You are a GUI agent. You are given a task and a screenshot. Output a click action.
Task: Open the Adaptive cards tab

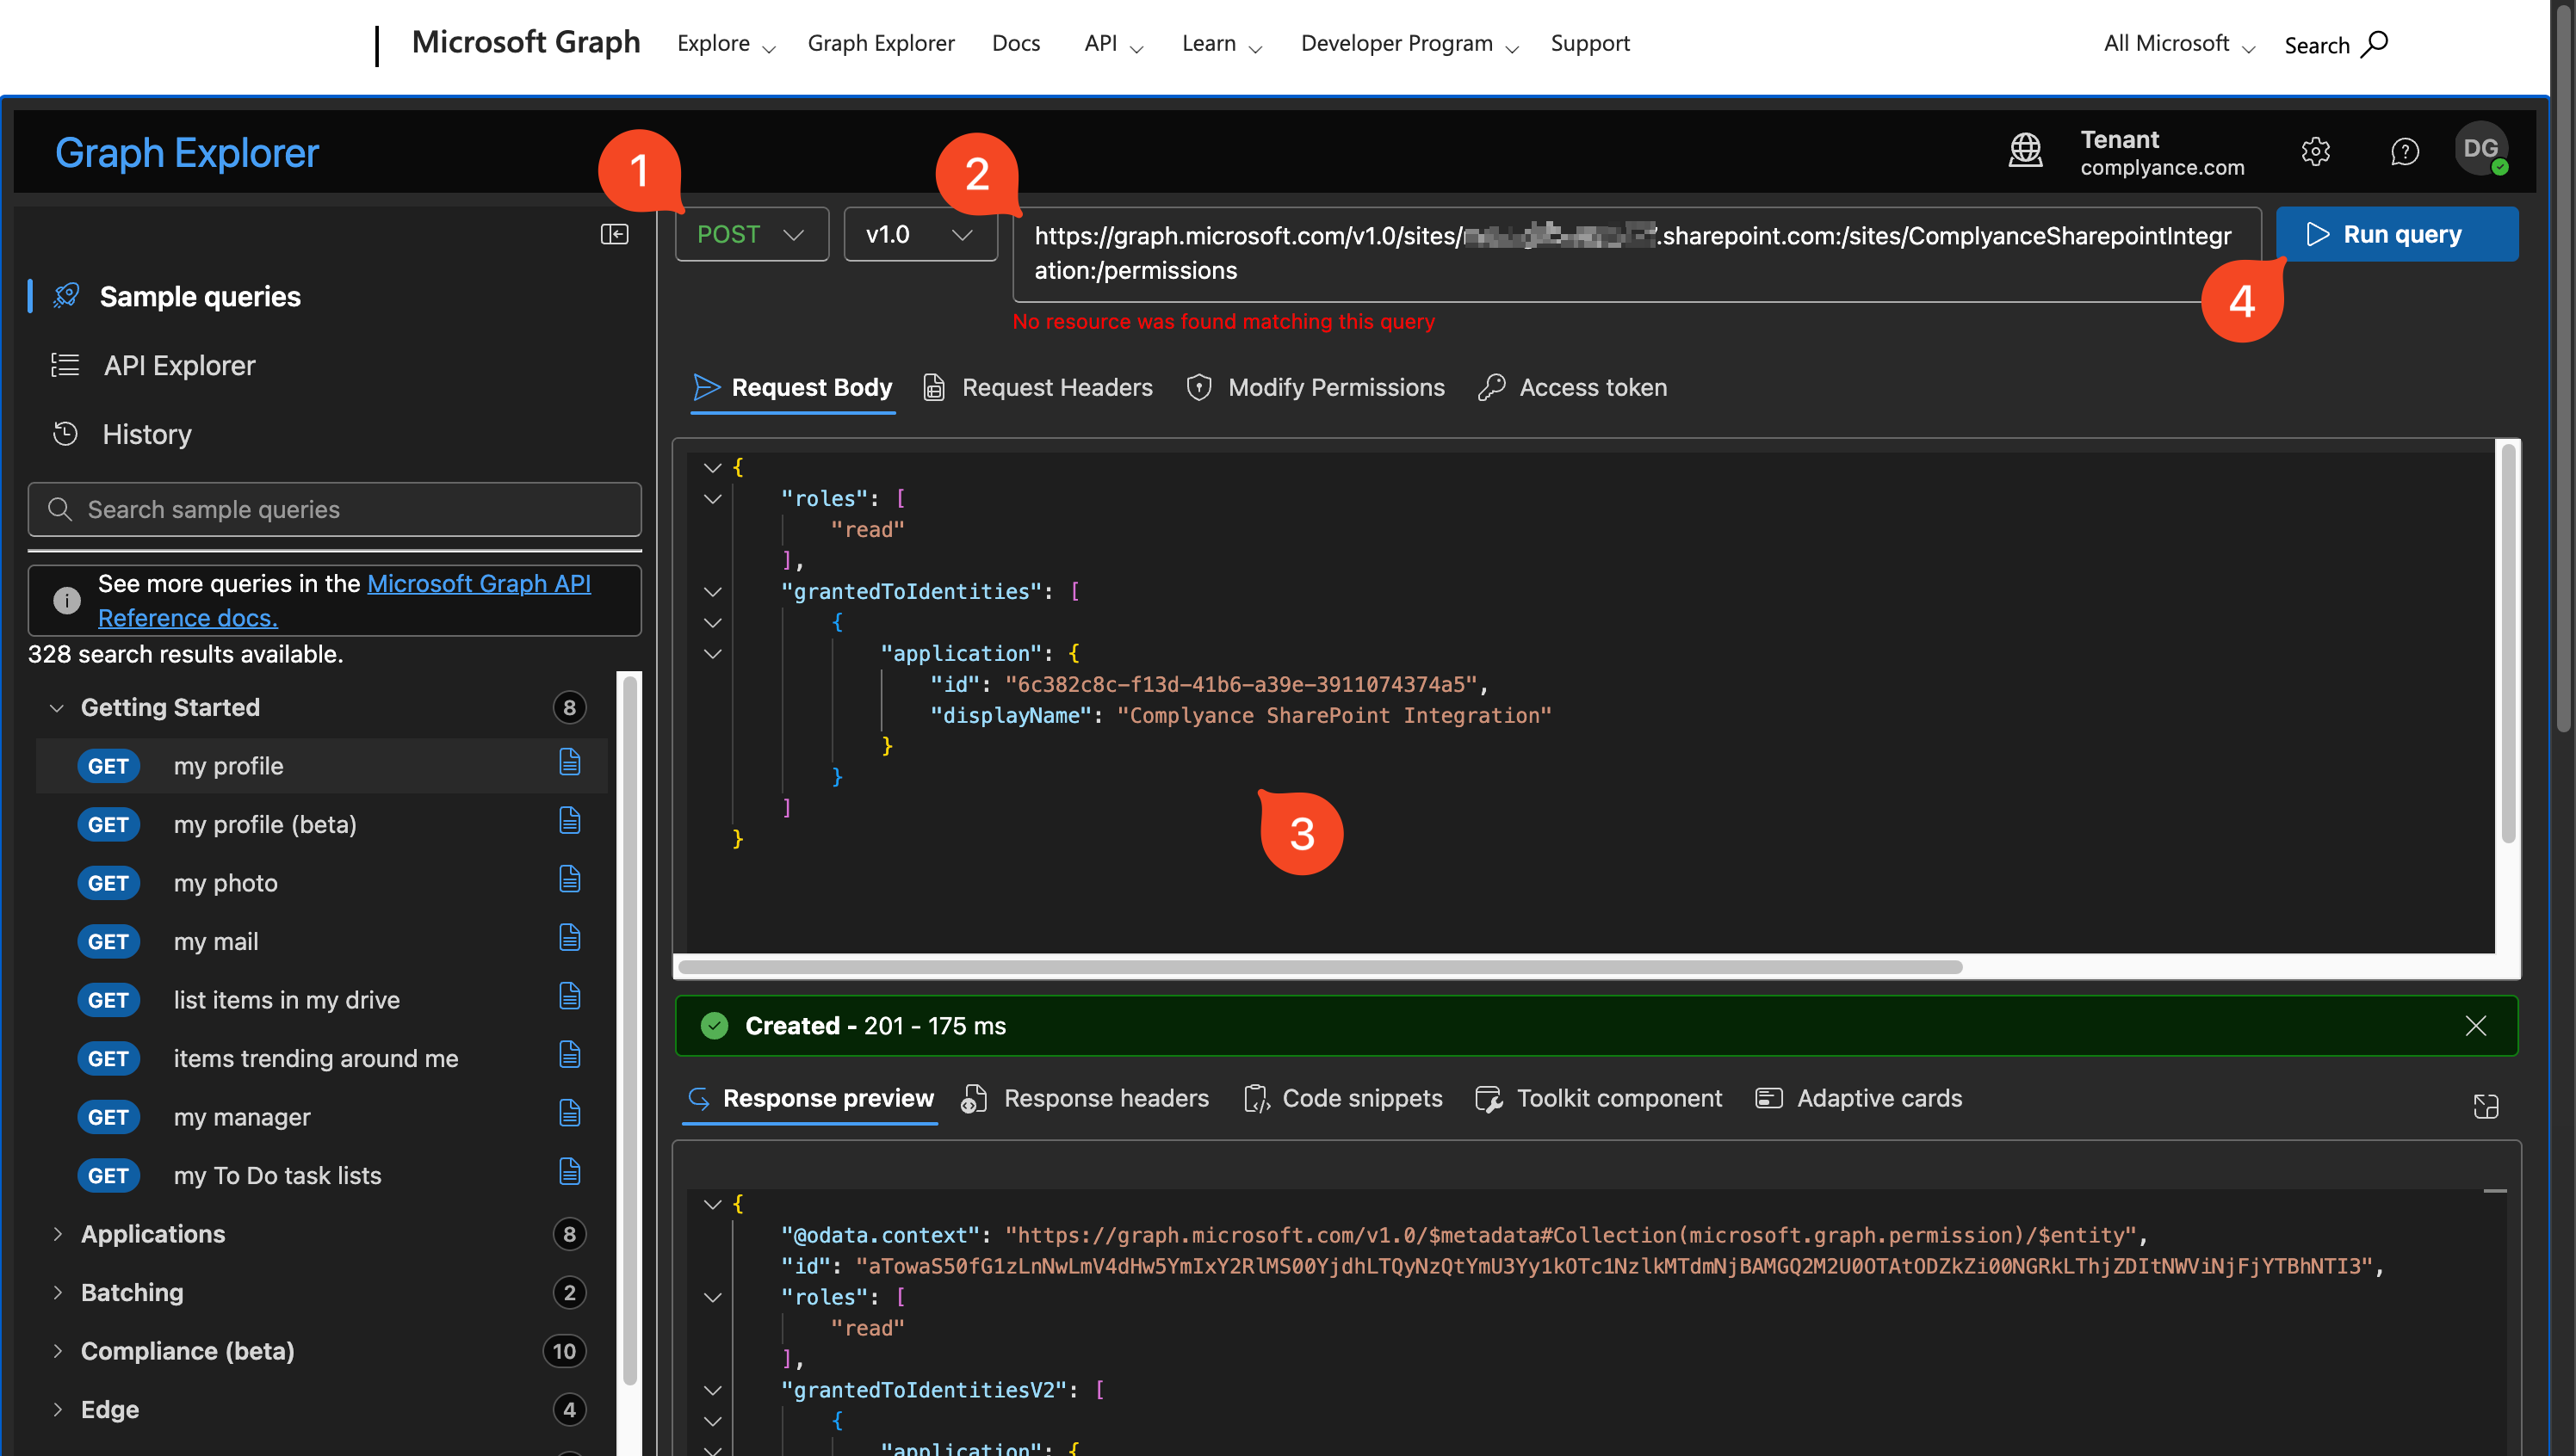pos(1859,1098)
